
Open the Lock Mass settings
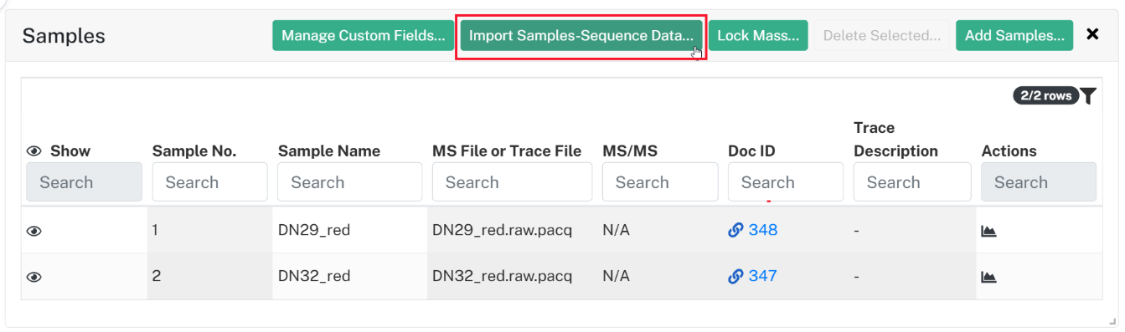(758, 36)
